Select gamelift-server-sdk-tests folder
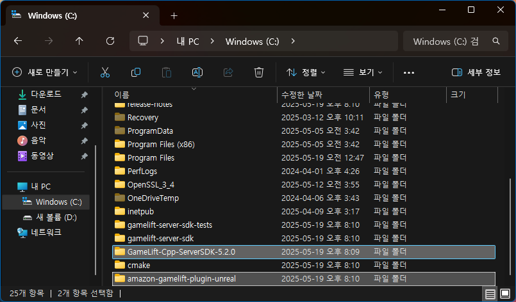Viewport: 516px width, 302px height. [x=303, y=225]
